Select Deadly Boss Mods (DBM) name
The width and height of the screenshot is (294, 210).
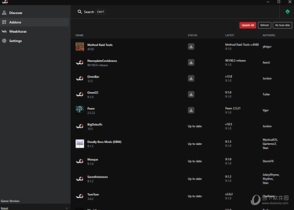tap(104, 142)
